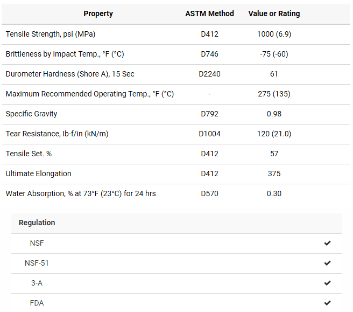
Task: Click the NSF regulation checkmark icon
Action: 327,244
